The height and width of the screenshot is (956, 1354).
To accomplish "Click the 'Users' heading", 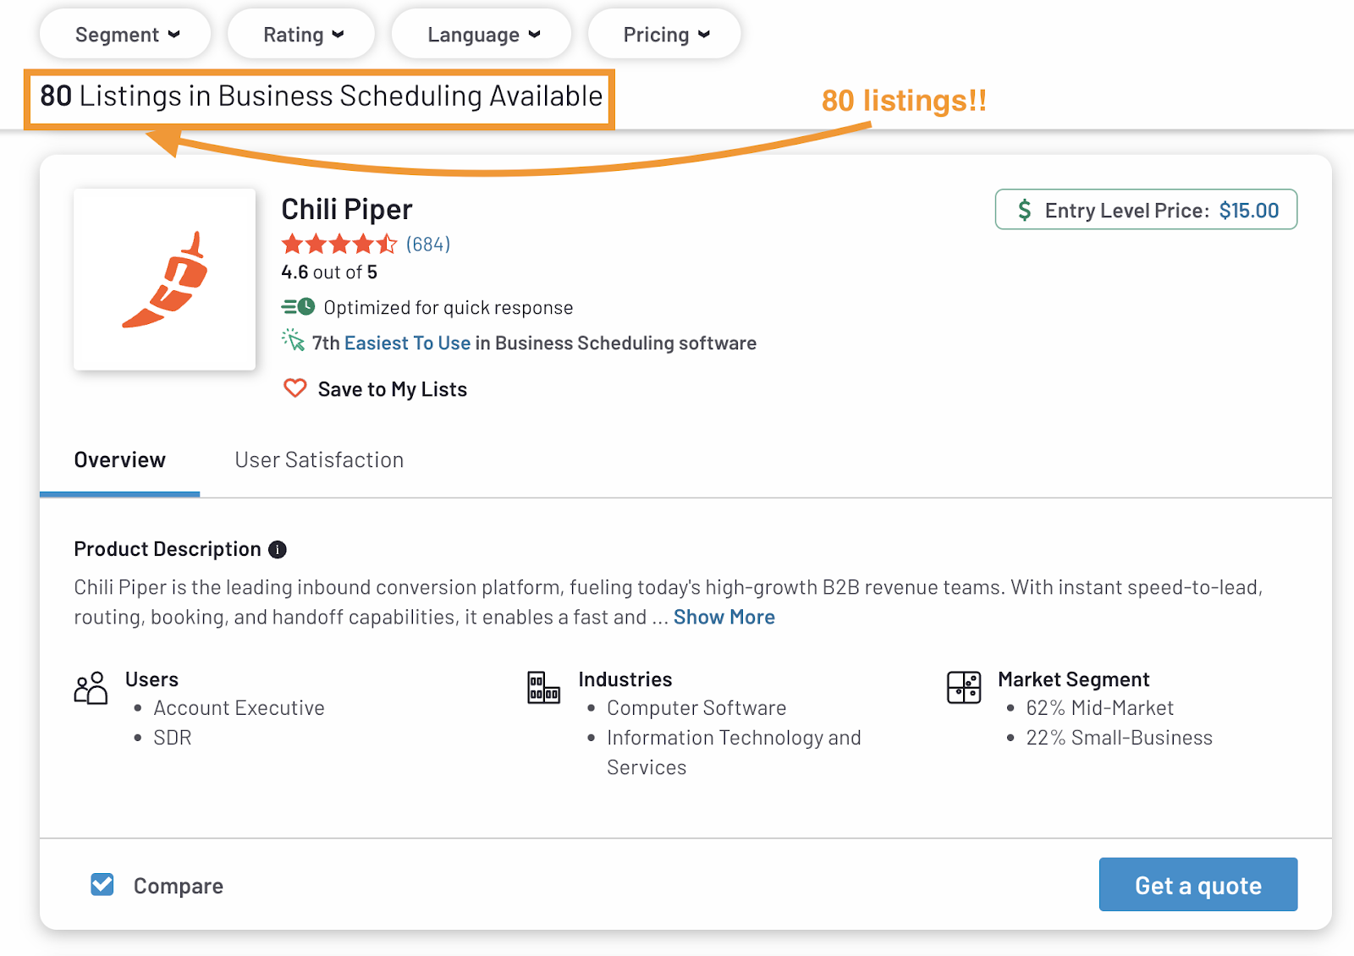I will (x=152, y=679).
